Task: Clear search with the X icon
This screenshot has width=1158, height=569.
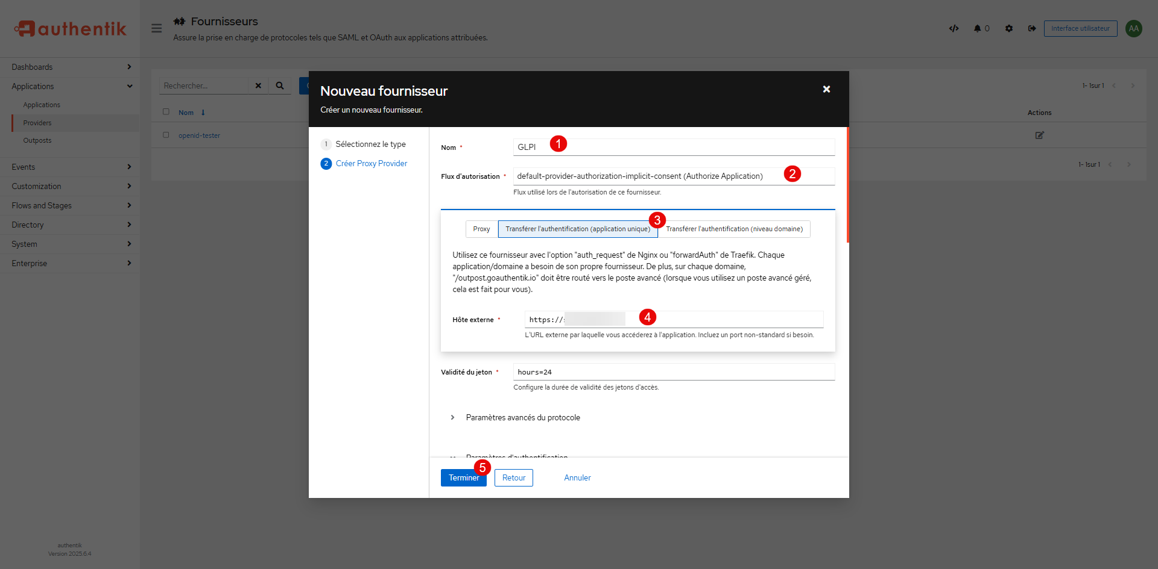Action: 258,86
